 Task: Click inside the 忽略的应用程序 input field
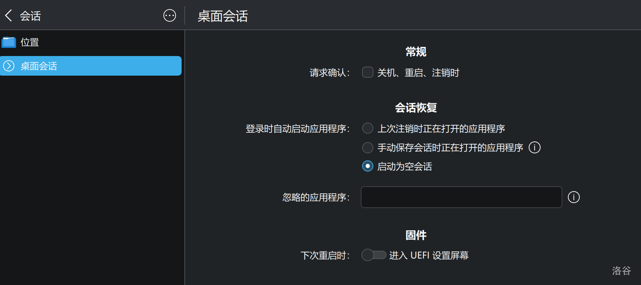pos(461,197)
